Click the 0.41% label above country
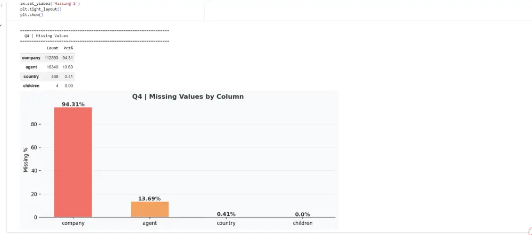The width and height of the screenshot is (532, 235). 226,214
